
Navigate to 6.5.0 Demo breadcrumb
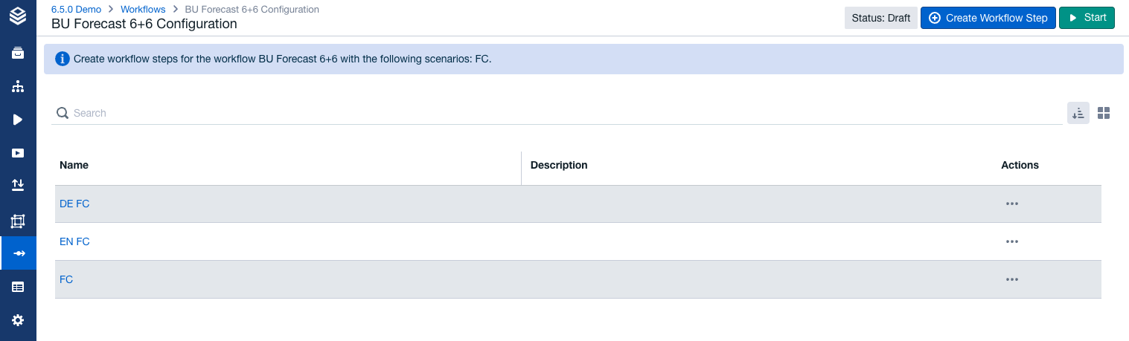76,10
